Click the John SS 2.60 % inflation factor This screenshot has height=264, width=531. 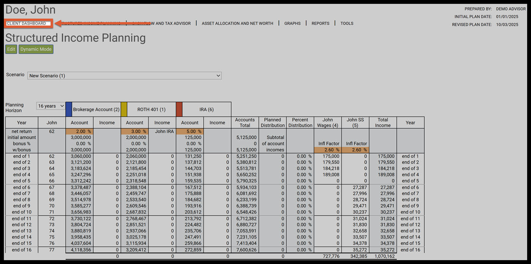coord(355,150)
